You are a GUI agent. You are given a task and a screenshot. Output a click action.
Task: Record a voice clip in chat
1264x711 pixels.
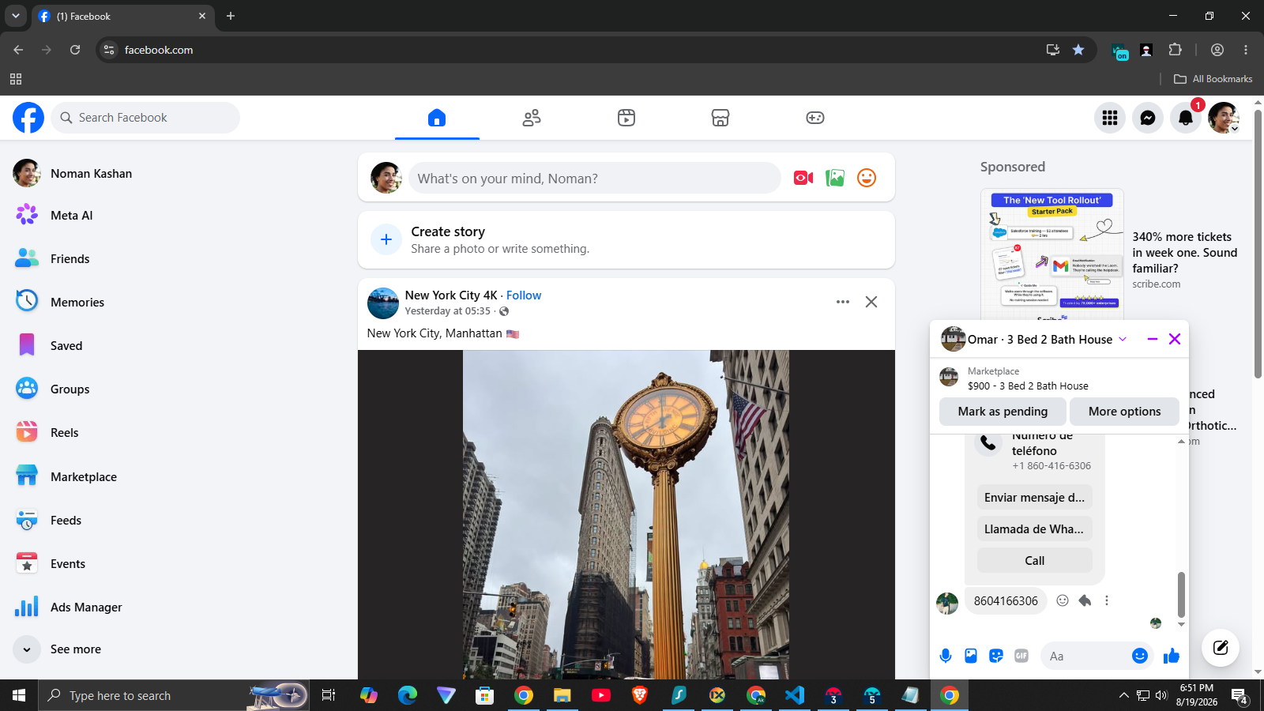[946, 656]
